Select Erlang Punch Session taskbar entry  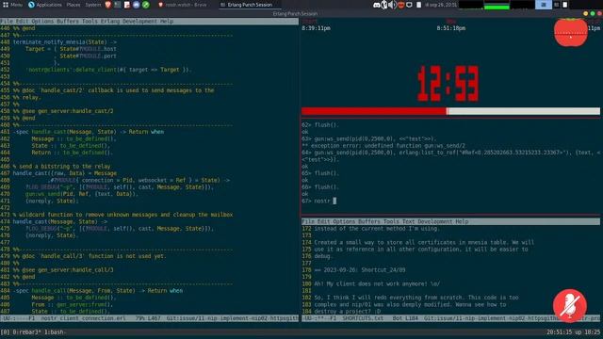[x=249, y=5]
